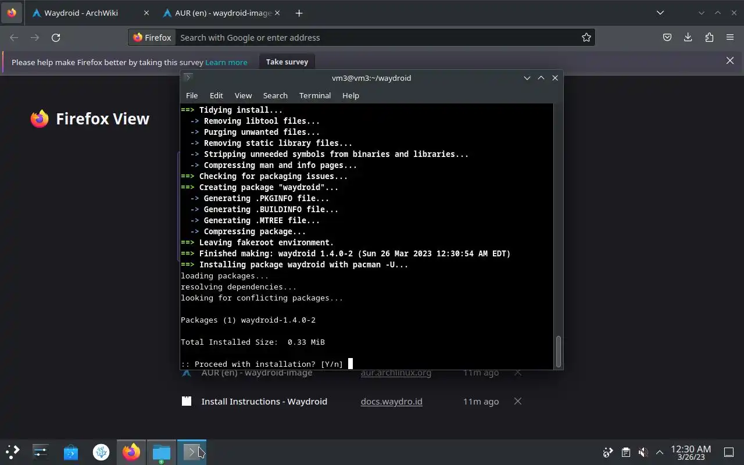Open Firefox View pinned tab
The image size is (744, 465).
(12, 13)
